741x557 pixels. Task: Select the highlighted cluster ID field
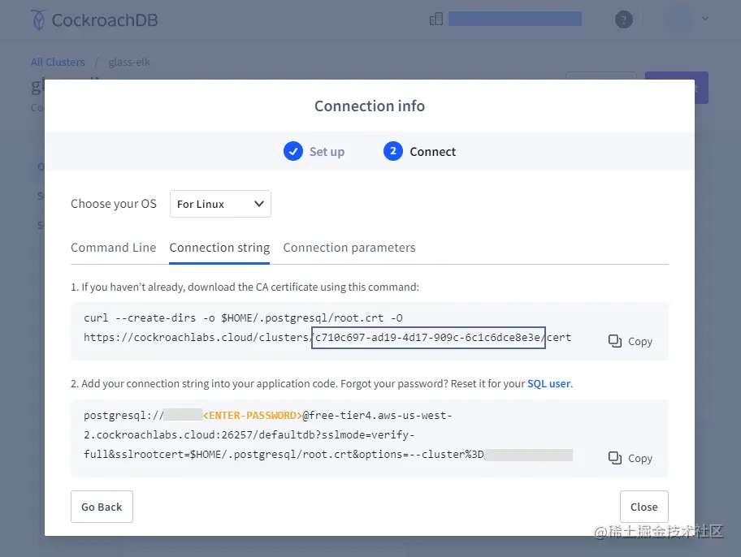428,338
